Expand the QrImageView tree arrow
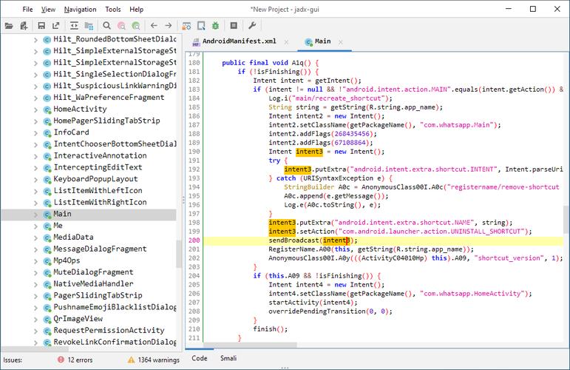Screen dimensions: 570x370 point(36,318)
